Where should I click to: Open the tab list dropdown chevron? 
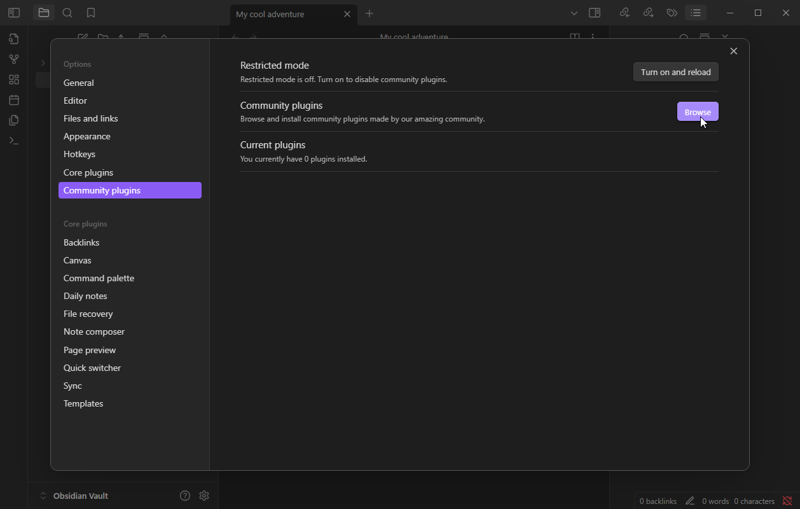(574, 13)
